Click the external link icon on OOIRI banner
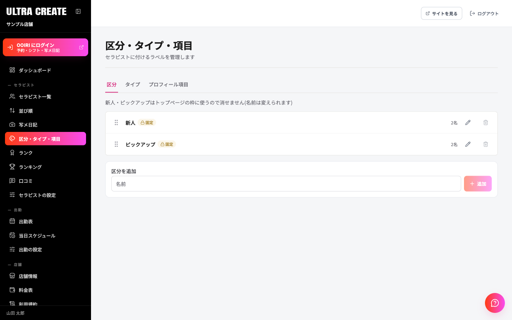 click(x=81, y=47)
